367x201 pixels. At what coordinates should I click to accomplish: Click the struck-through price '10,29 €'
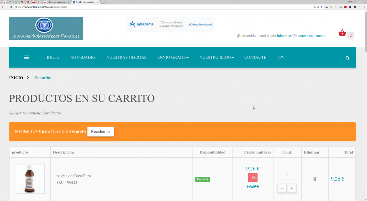click(x=253, y=186)
